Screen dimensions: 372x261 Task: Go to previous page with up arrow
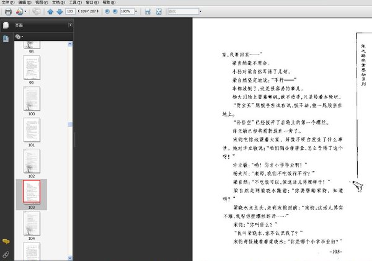point(51,11)
